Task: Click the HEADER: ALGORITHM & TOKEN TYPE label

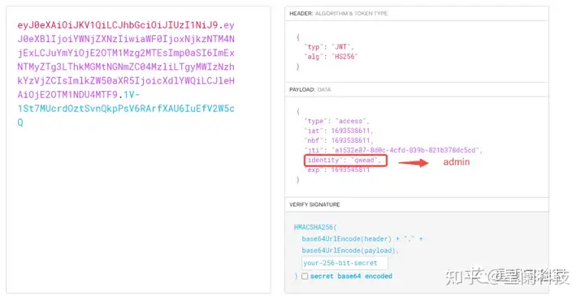Action: point(338,14)
